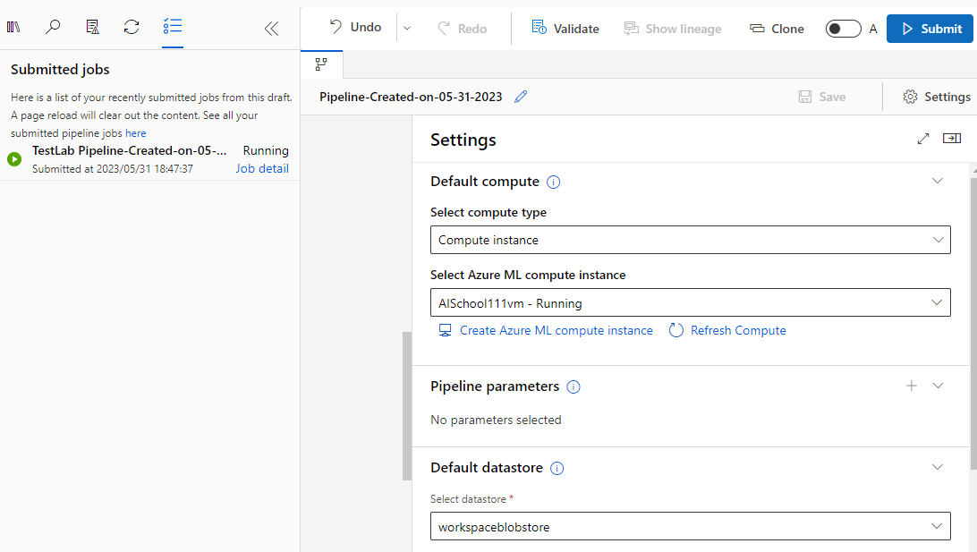977x552 pixels.
Task: Click the refresh sync sidebar icon
Action: 132,27
